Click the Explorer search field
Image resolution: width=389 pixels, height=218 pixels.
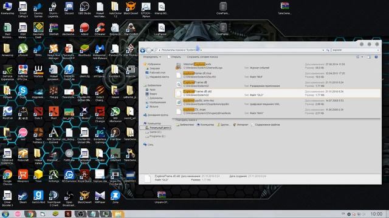click(x=356, y=50)
